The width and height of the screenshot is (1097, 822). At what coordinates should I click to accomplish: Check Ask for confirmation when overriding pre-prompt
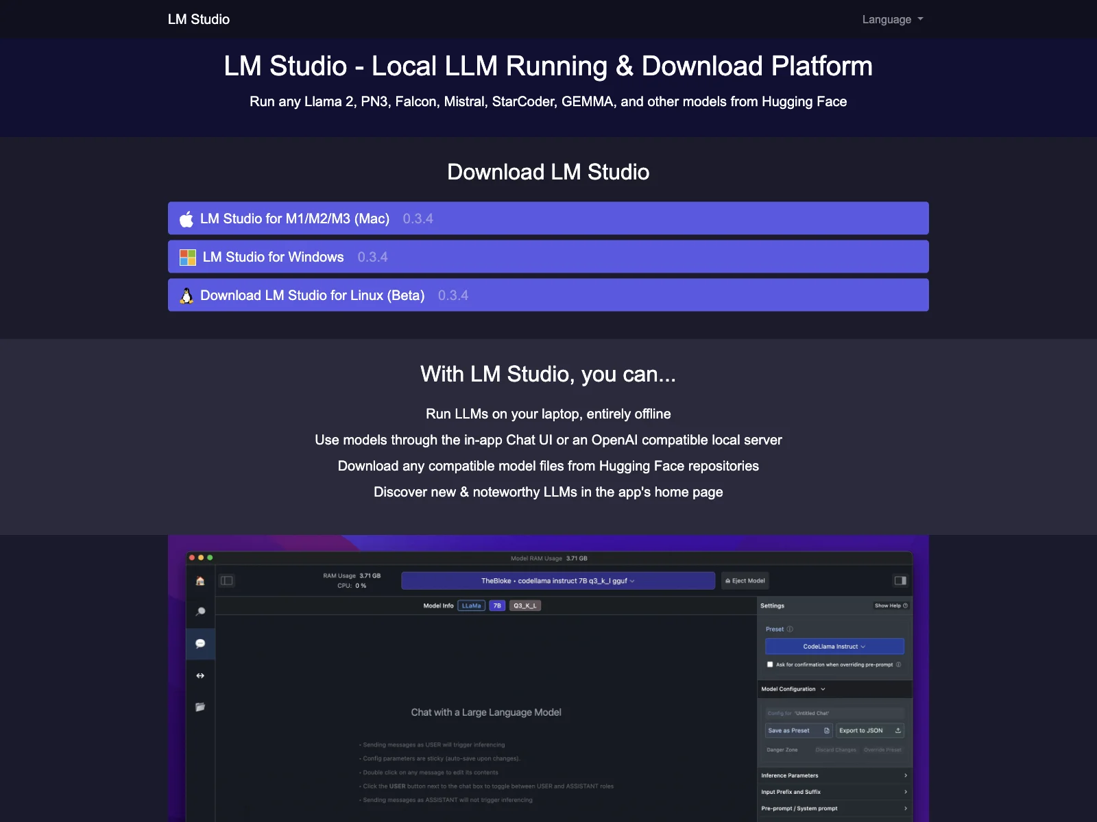pyautogui.click(x=770, y=664)
